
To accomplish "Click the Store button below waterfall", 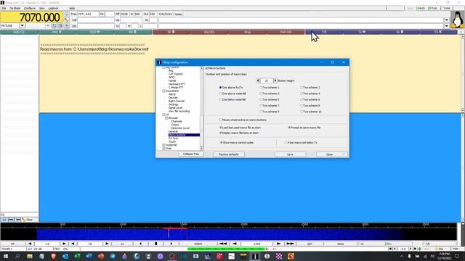I will [341, 244].
